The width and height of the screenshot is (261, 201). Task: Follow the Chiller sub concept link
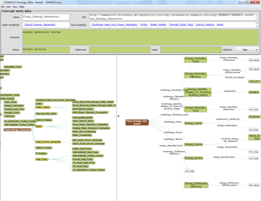tap(144, 25)
